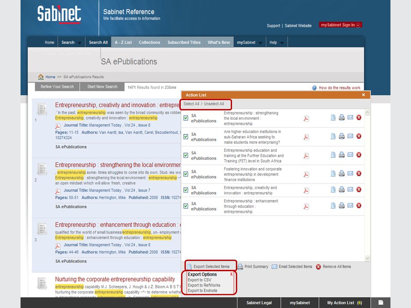This screenshot has width=411, height=308.
Task: Print the 'enhancement through education' action item
Action: [342, 205]
